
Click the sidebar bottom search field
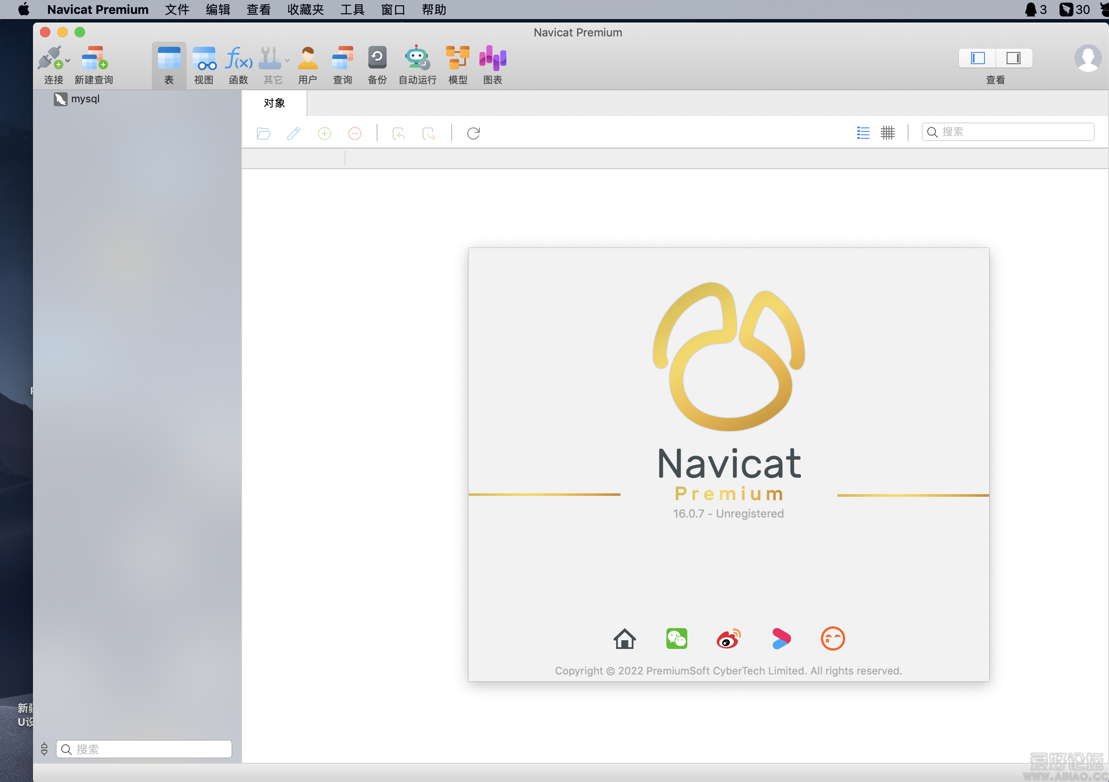point(144,749)
